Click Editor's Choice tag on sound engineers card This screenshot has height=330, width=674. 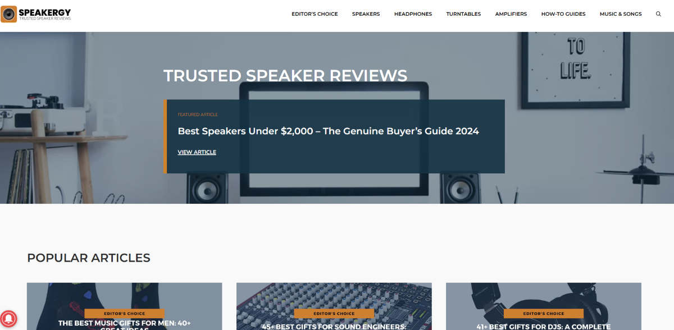pyautogui.click(x=334, y=314)
